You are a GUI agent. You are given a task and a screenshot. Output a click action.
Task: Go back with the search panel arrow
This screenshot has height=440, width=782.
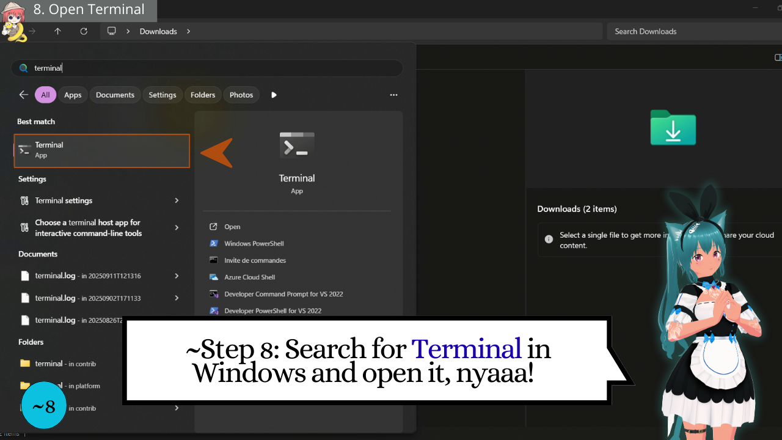point(24,95)
